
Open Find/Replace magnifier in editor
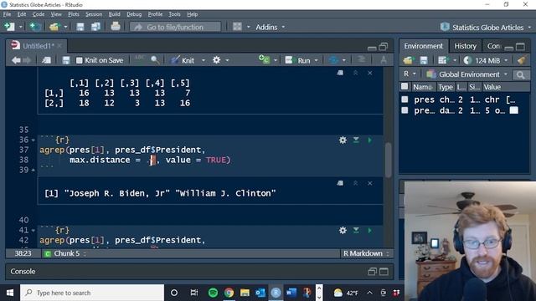[x=155, y=60]
